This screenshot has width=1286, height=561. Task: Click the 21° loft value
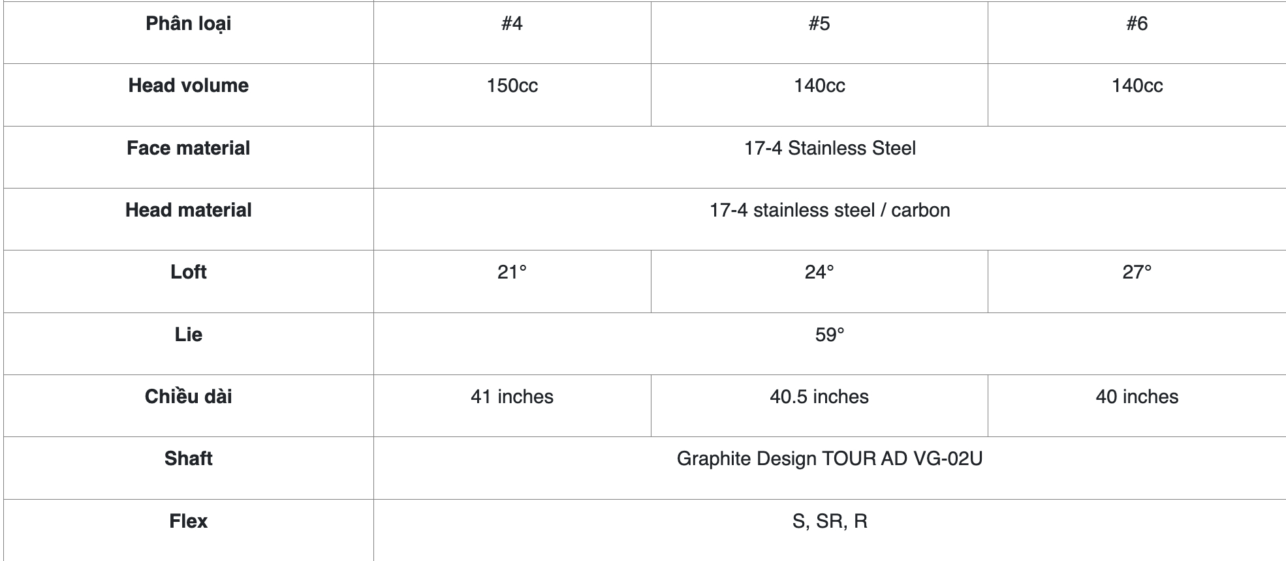(512, 281)
